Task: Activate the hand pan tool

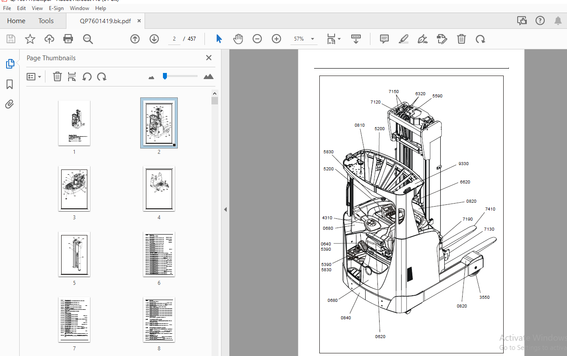Action: tap(238, 39)
